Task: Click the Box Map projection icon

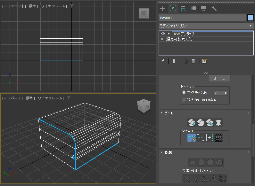Action: point(219,162)
